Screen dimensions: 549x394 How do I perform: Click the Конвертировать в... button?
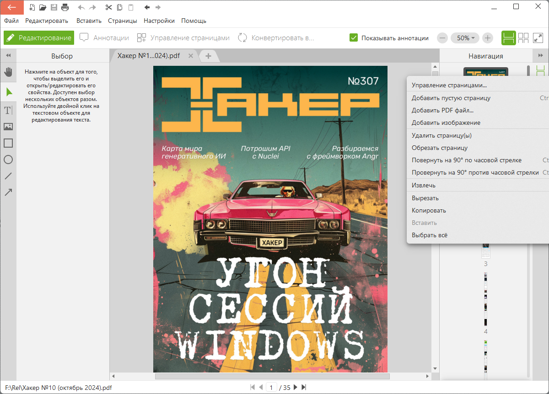coord(276,38)
